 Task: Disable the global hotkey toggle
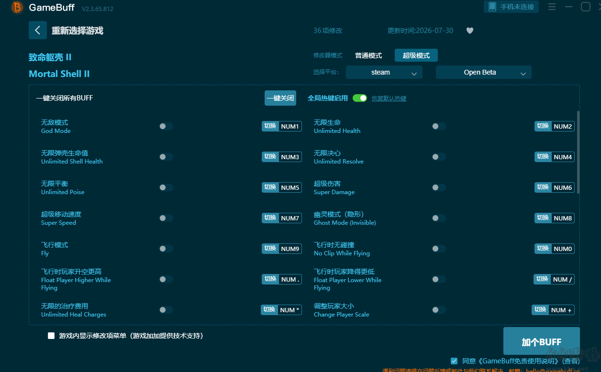360,98
